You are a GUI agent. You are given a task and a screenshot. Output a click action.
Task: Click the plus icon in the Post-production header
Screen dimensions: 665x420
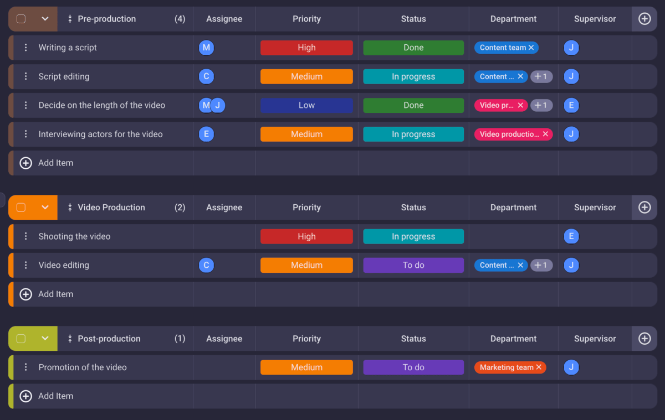644,338
